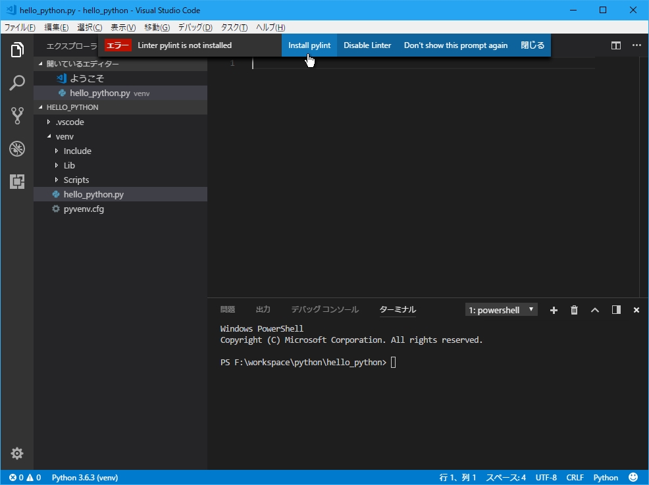Image resolution: width=649 pixels, height=485 pixels.
Task: Split the editor with the split icon
Action: [x=616, y=45]
